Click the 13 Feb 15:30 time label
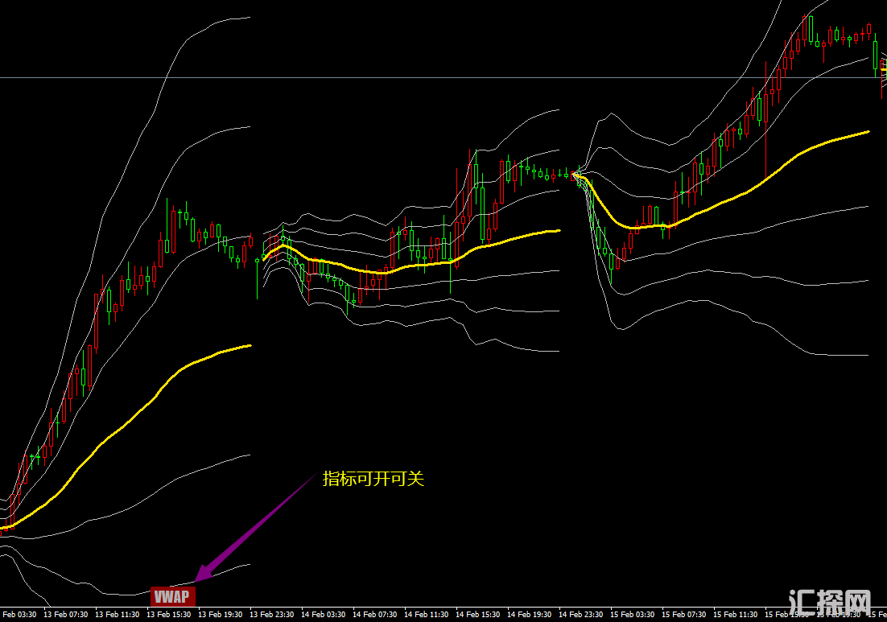The image size is (887, 622). tap(168, 615)
